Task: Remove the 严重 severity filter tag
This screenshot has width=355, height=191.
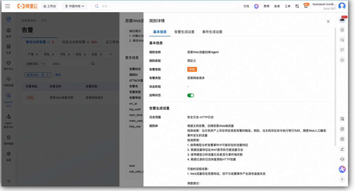Action: pos(37,54)
